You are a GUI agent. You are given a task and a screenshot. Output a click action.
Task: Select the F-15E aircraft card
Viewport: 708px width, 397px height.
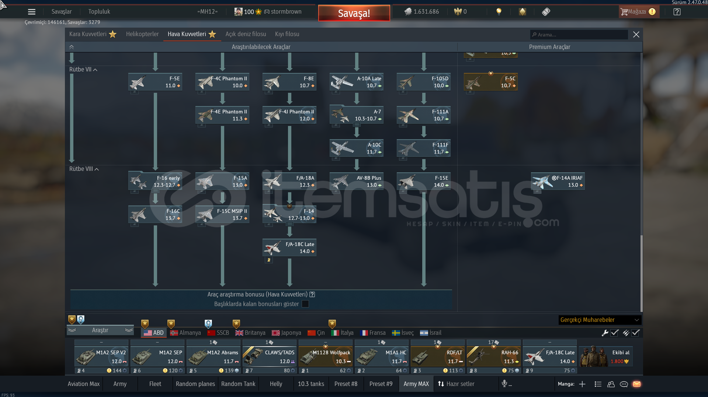click(x=424, y=182)
